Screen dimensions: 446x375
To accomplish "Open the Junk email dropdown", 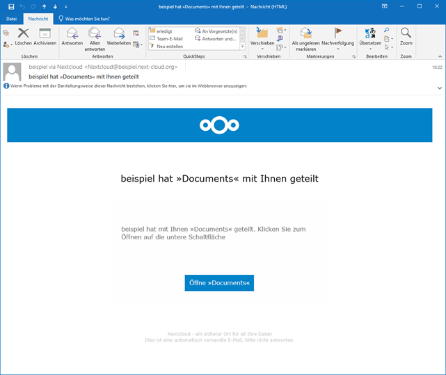I will point(8,45).
